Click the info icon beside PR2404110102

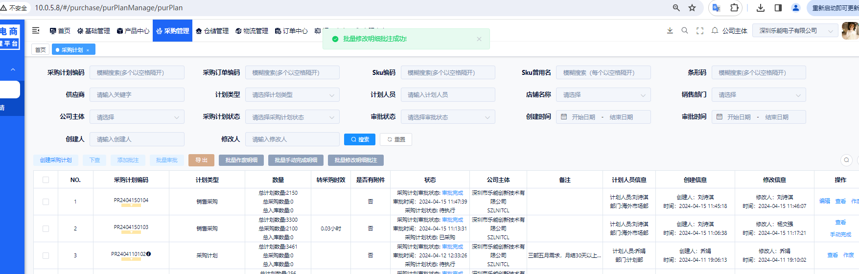[x=148, y=254]
